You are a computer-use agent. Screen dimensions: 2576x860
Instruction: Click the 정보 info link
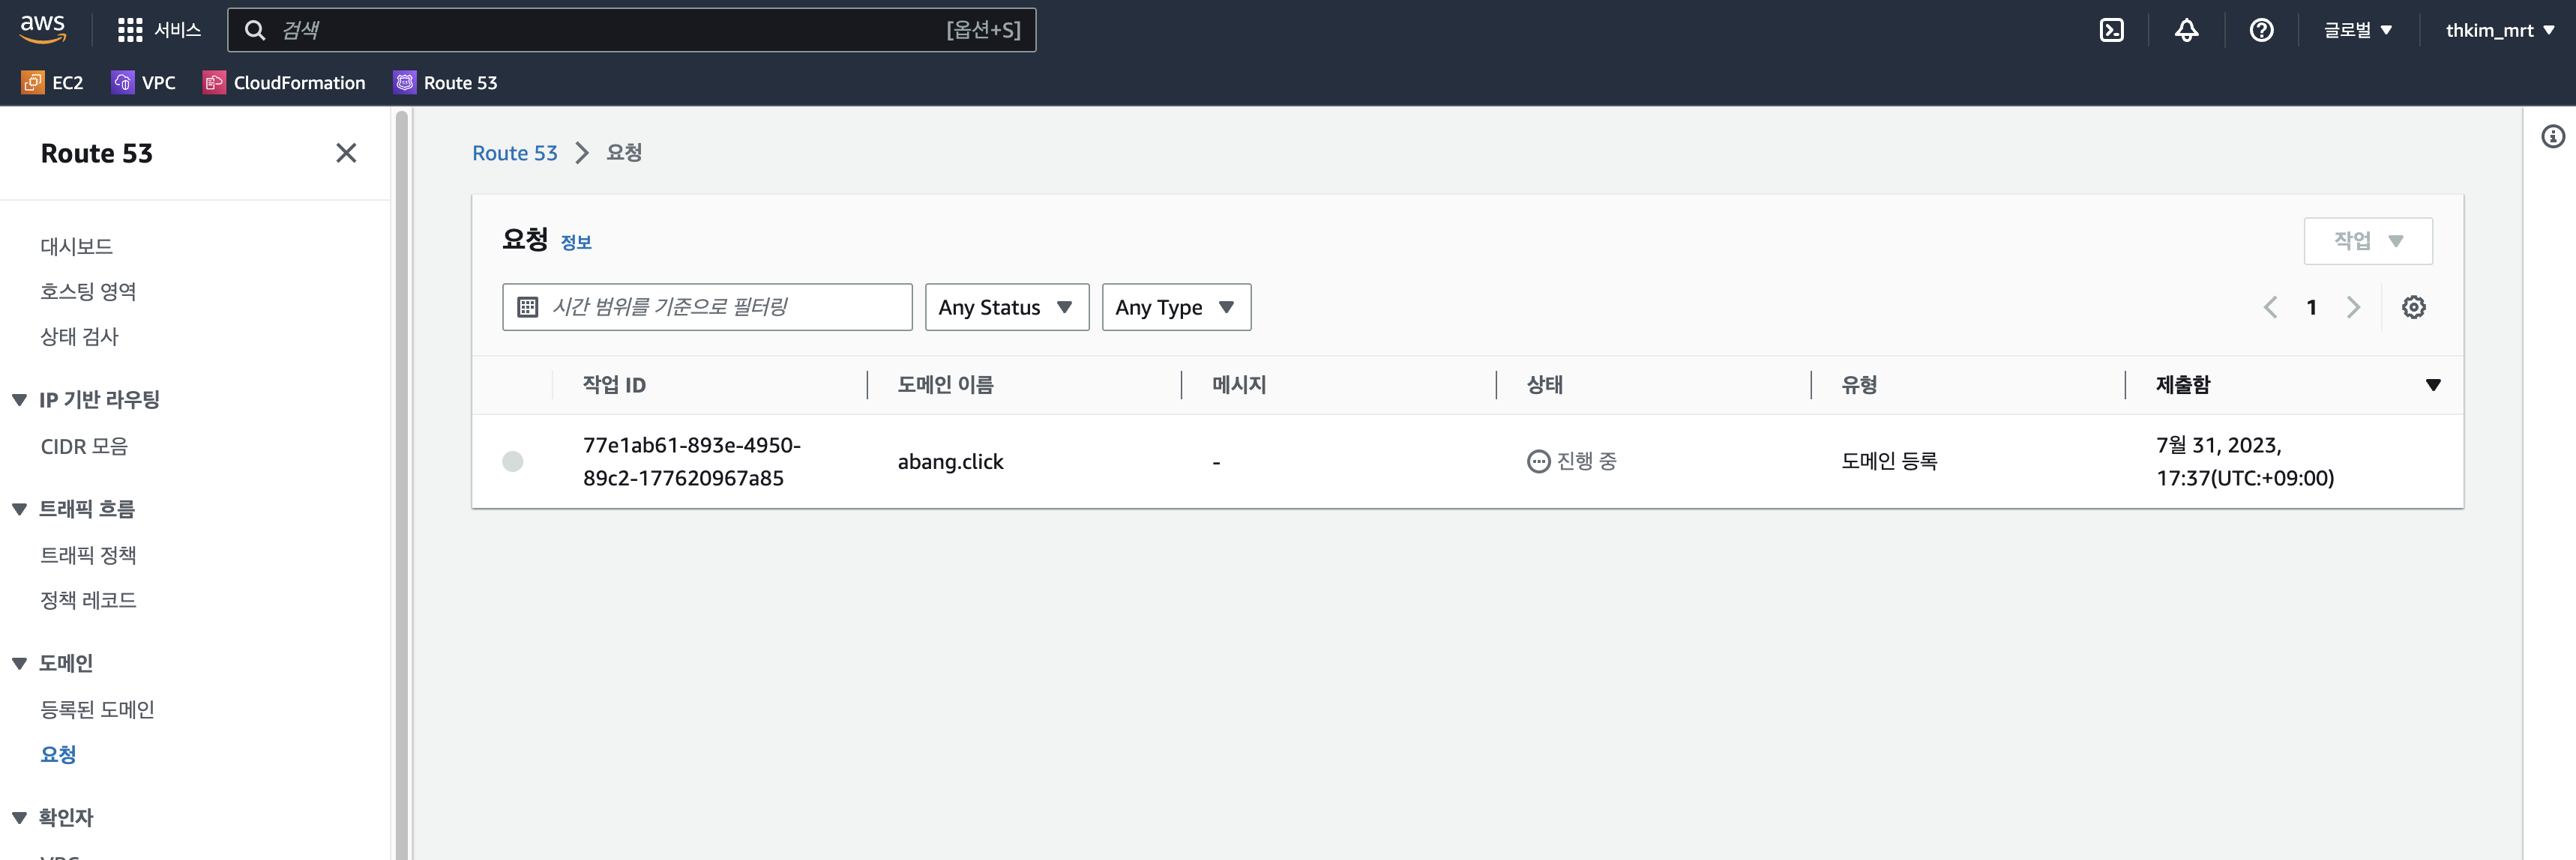576,243
